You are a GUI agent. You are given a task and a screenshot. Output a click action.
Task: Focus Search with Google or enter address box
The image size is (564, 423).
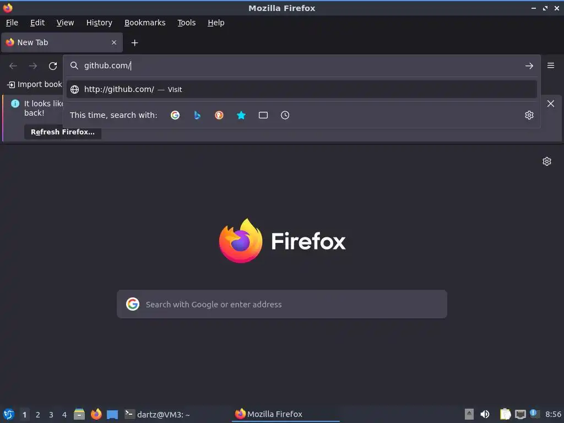282,304
